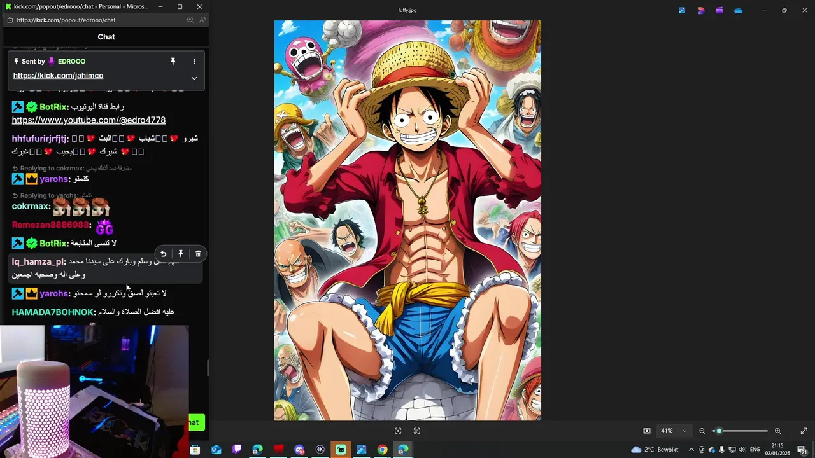Screen dimensions: 815x458
Task: Click crown badge on last yarohs message
Action: pyautogui.click(x=32, y=293)
